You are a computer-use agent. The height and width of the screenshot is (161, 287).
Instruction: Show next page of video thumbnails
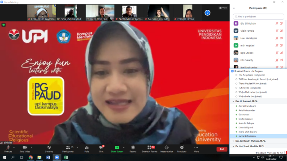pyautogui.click(x=207, y=13)
